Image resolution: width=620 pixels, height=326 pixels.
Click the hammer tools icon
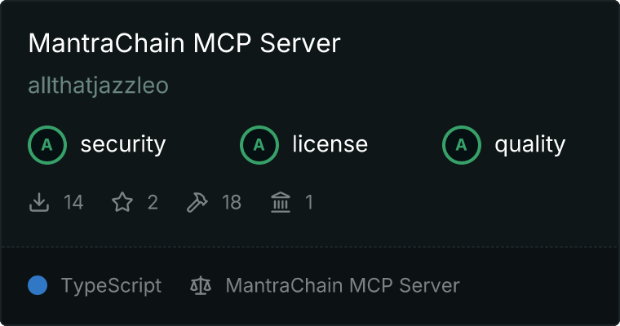197,202
